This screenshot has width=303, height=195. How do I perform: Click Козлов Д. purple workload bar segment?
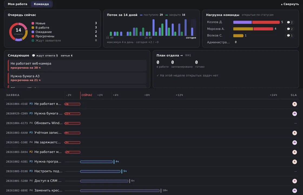(x=242, y=22)
